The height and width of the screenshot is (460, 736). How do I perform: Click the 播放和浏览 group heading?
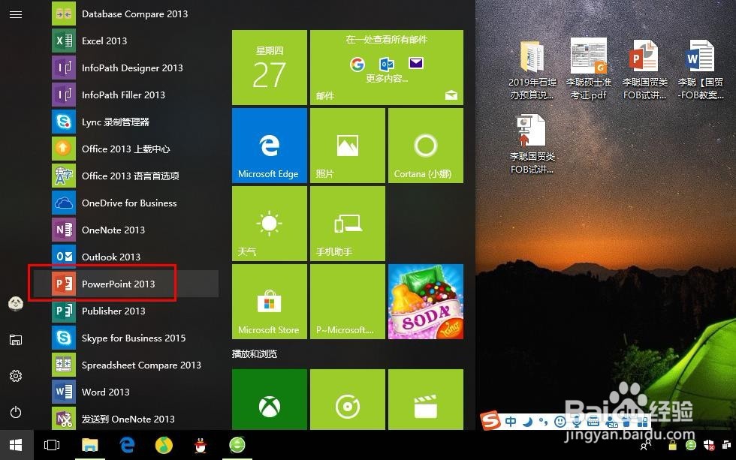(x=255, y=354)
